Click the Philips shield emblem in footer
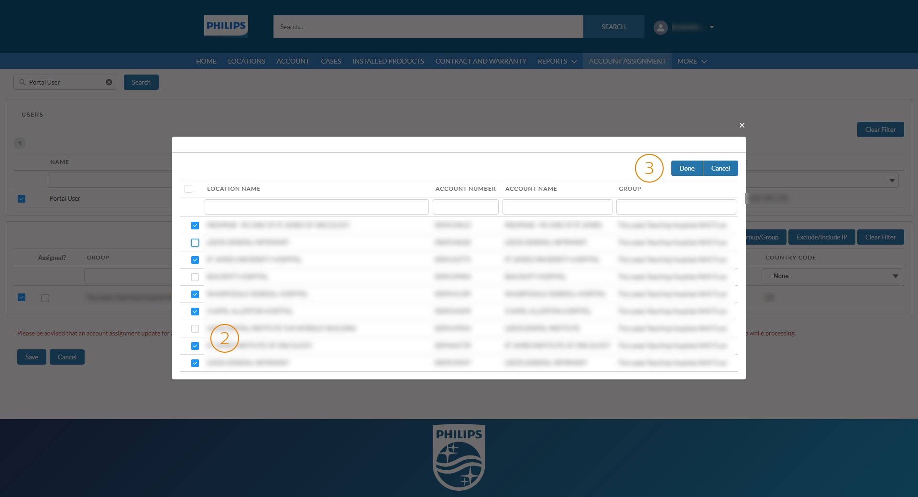 click(x=459, y=457)
